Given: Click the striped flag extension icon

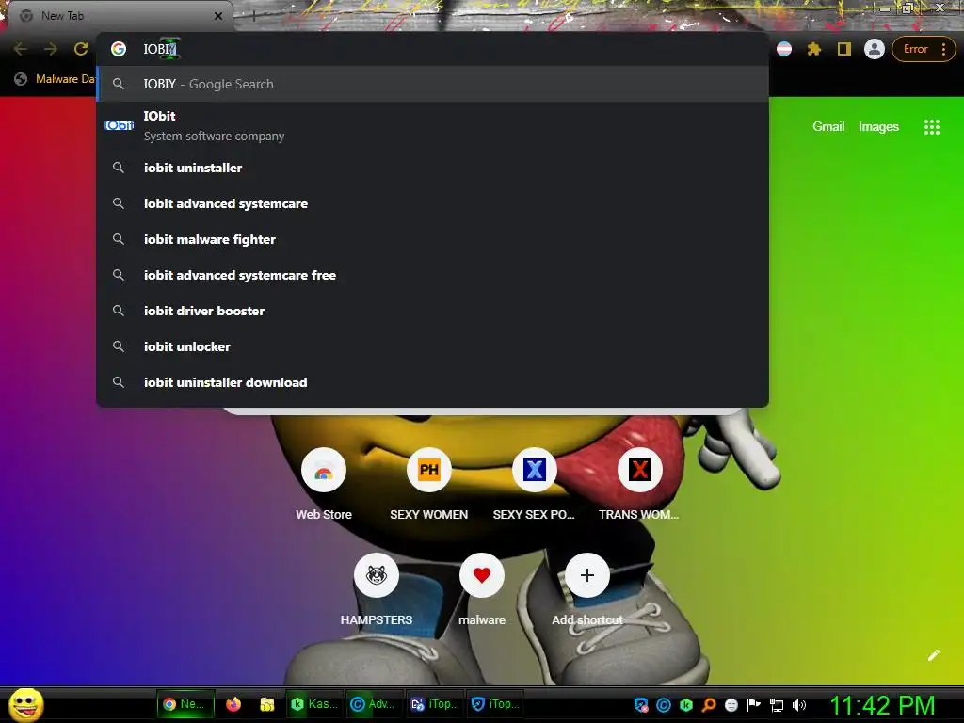Looking at the screenshot, I should click(784, 49).
